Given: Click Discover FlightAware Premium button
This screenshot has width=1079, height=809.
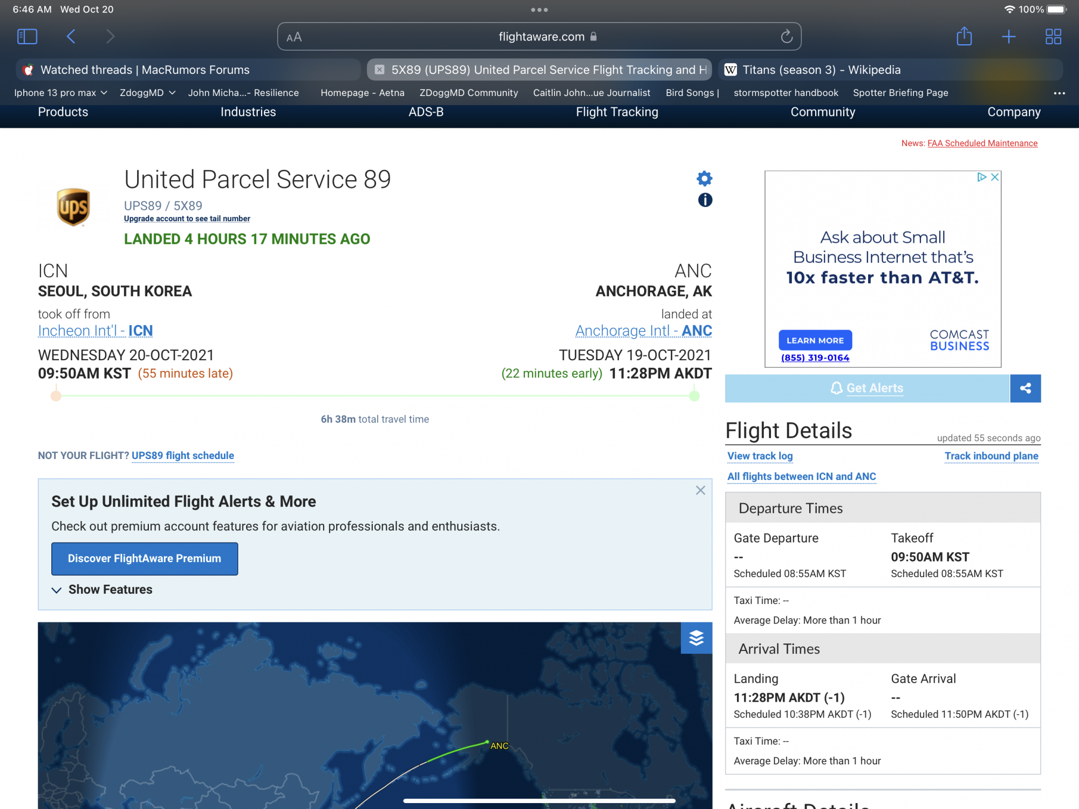Looking at the screenshot, I should [x=145, y=559].
